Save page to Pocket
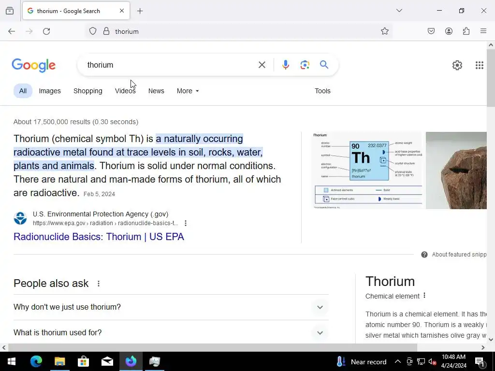Screen dimensions: 495x371 [431, 31]
